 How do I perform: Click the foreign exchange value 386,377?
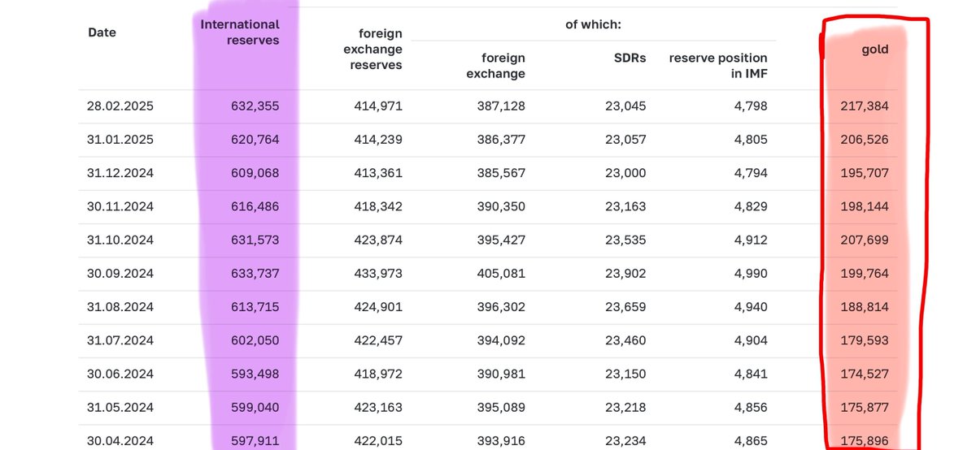point(501,140)
